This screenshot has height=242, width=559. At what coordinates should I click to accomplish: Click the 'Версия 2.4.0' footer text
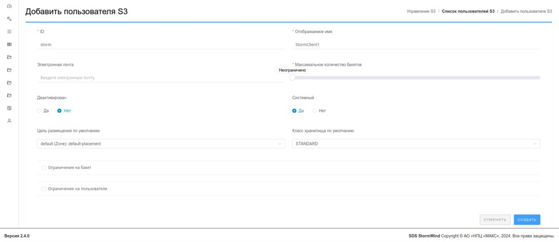(17, 236)
